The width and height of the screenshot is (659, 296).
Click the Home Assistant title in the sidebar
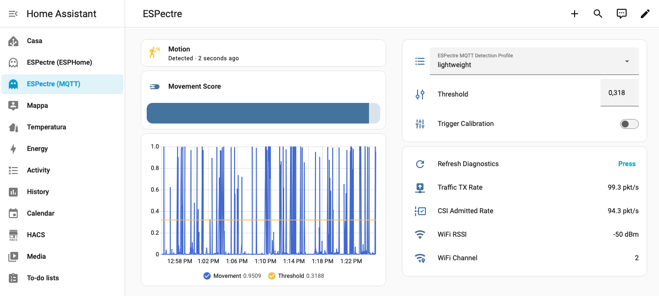[61, 14]
